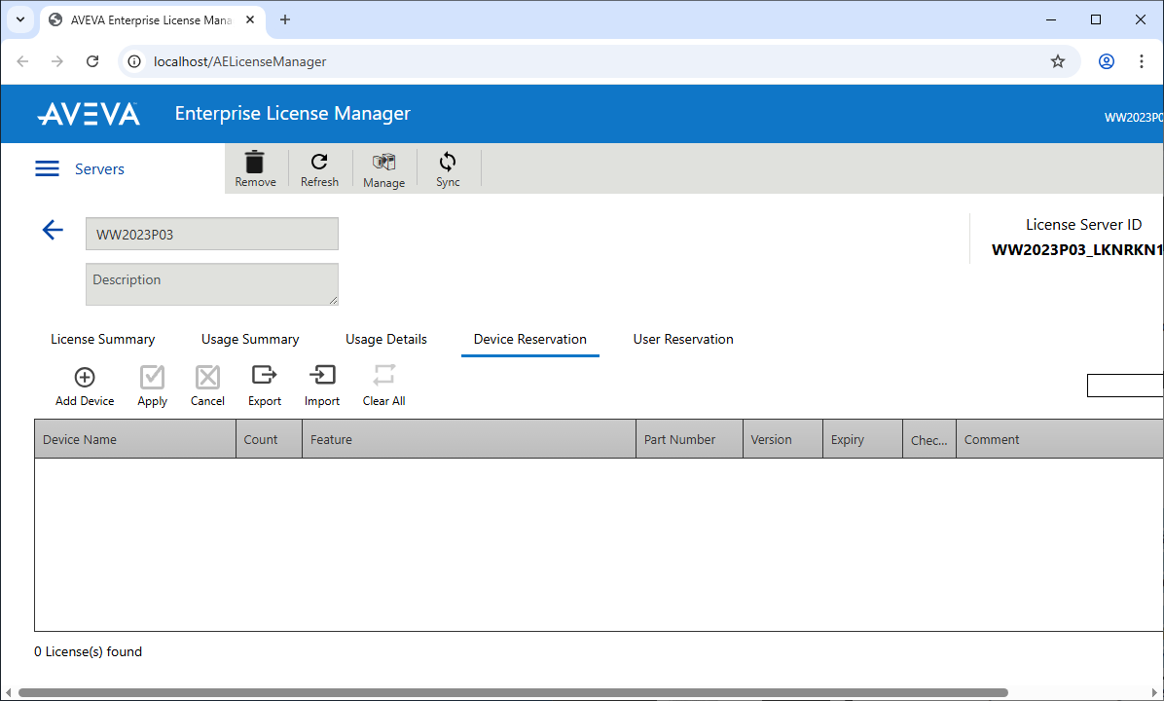Open the Manage licenses tool
Screen dimensions: 1164x701
383,169
